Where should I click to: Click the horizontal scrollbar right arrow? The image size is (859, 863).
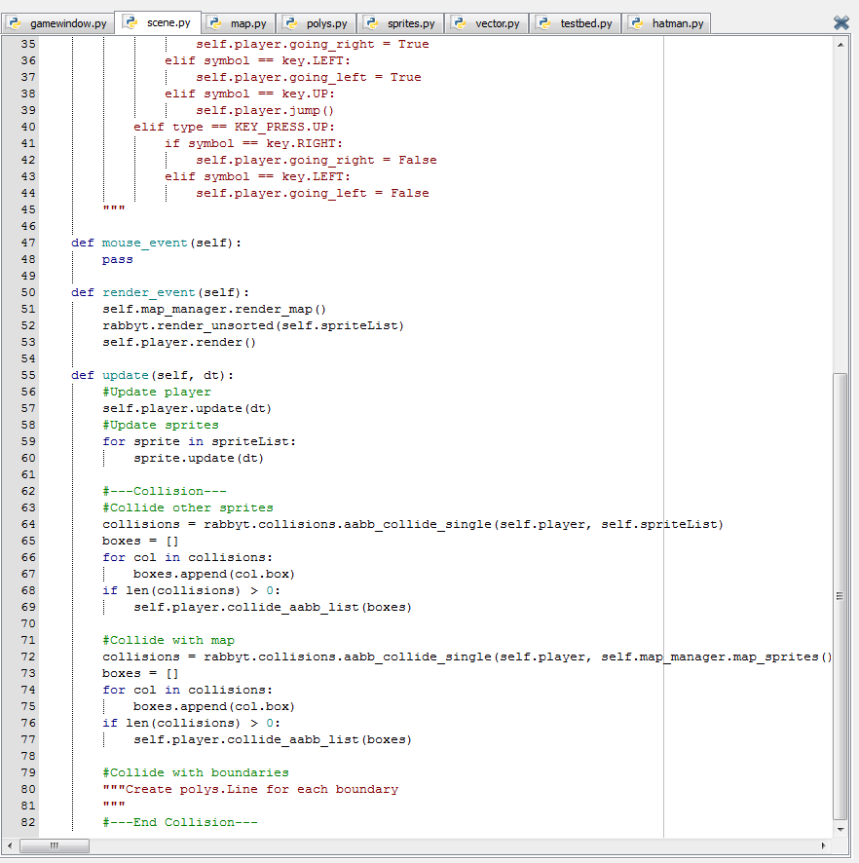[x=825, y=845]
